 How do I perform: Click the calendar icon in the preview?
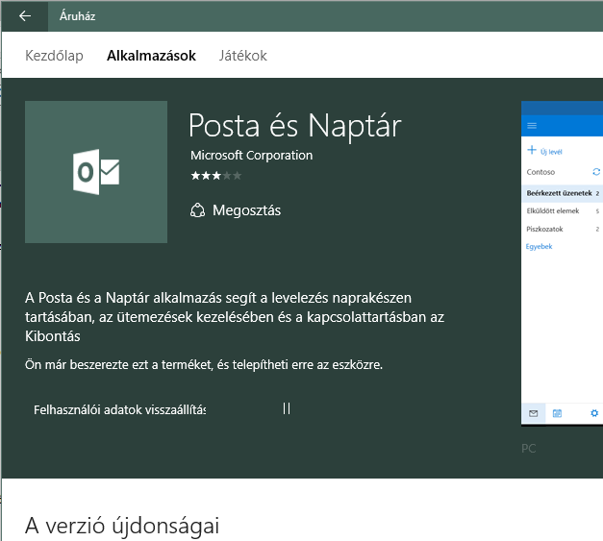point(557,413)
